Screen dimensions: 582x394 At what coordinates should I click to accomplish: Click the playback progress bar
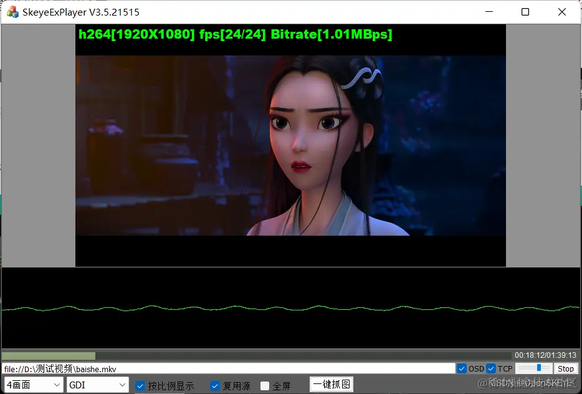pos(257,356)
